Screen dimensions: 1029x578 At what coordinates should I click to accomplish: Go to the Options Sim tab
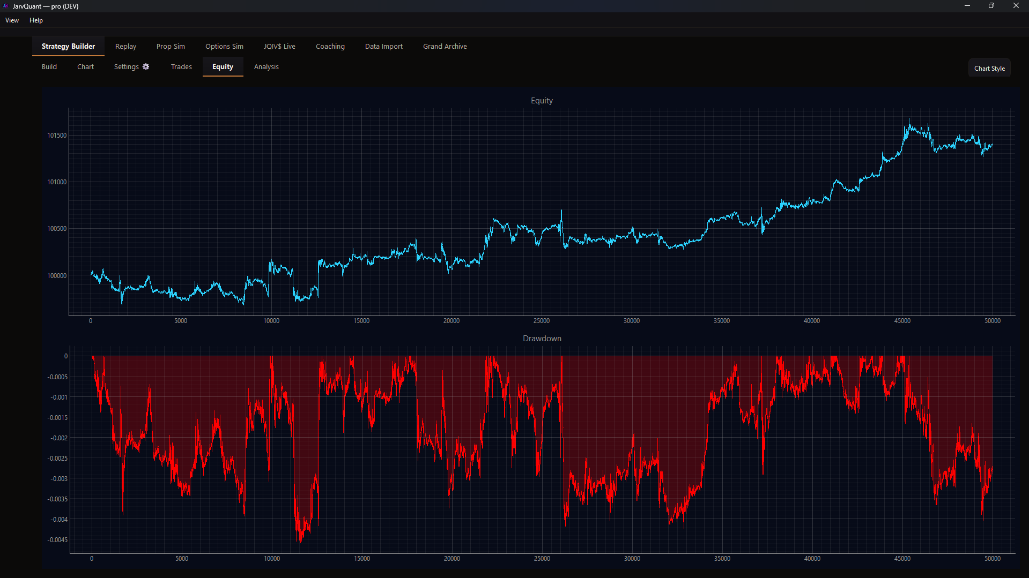[x=224, y=46]
